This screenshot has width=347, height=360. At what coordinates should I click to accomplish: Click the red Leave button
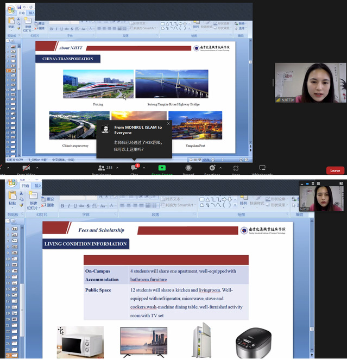click(335, 170)
